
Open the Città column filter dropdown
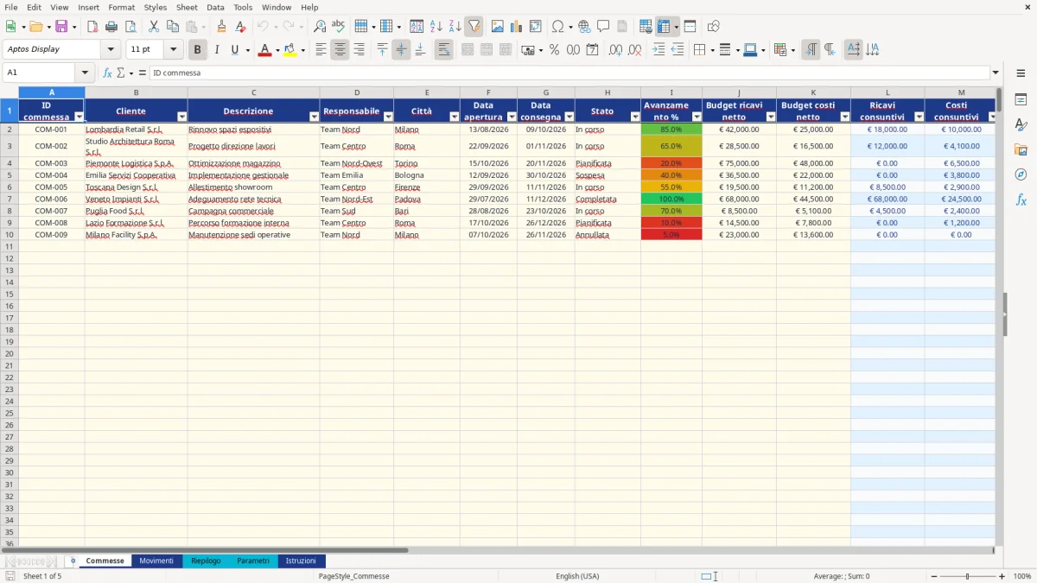(455, 117)
